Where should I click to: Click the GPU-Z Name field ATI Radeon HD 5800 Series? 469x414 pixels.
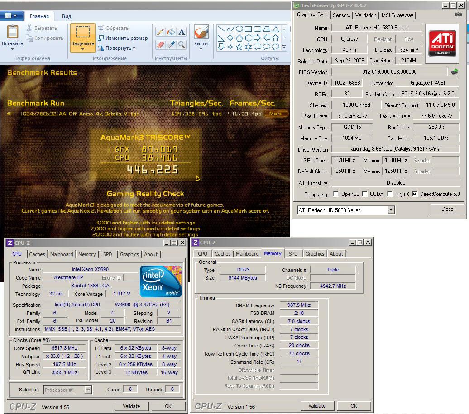[x=377, y=28]
